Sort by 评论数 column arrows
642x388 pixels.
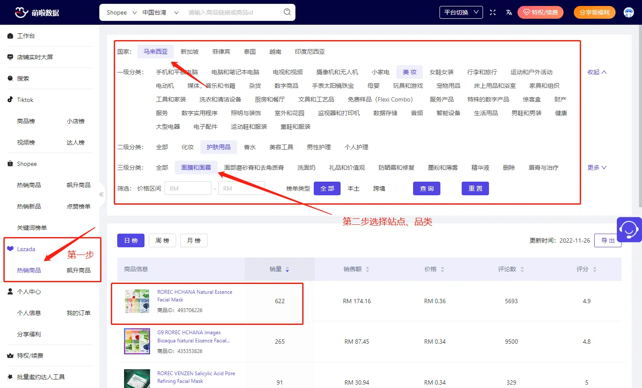(522, 269)
